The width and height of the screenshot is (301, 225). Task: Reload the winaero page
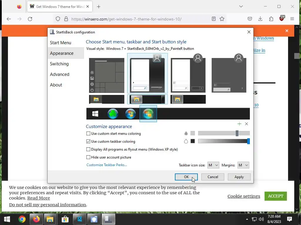(x=30, y=19)
